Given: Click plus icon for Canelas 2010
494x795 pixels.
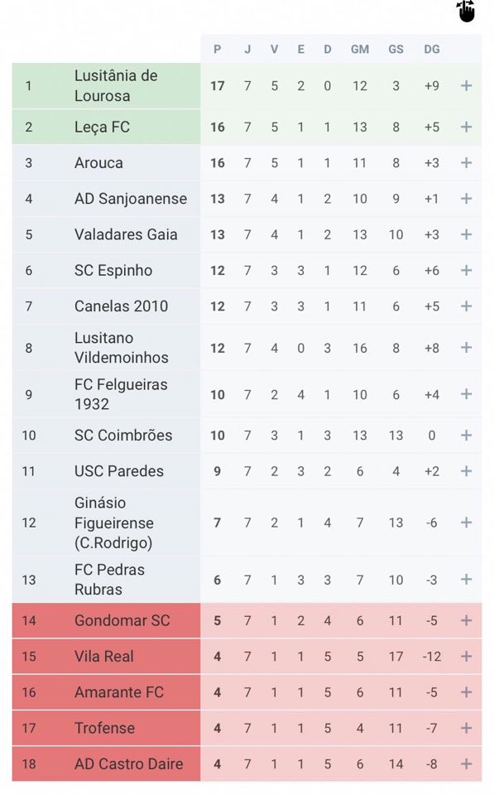Looking at the screenshot, I should point(466,306).
